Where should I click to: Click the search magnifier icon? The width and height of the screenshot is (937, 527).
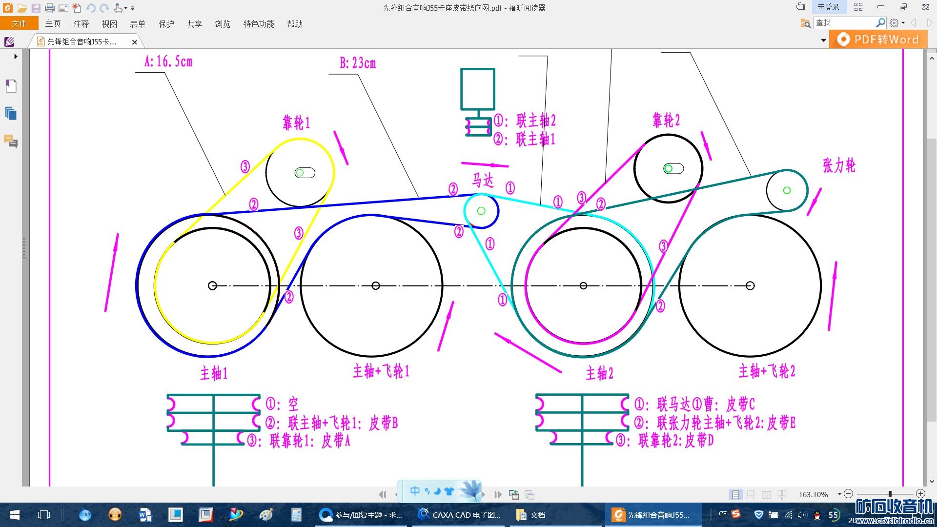880,22
